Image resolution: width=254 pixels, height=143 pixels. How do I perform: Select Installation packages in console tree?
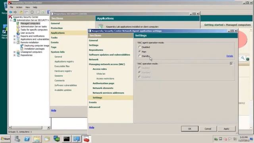coord(35,49)
